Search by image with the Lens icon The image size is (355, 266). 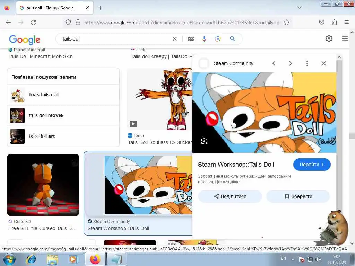(x=218, y=39)
